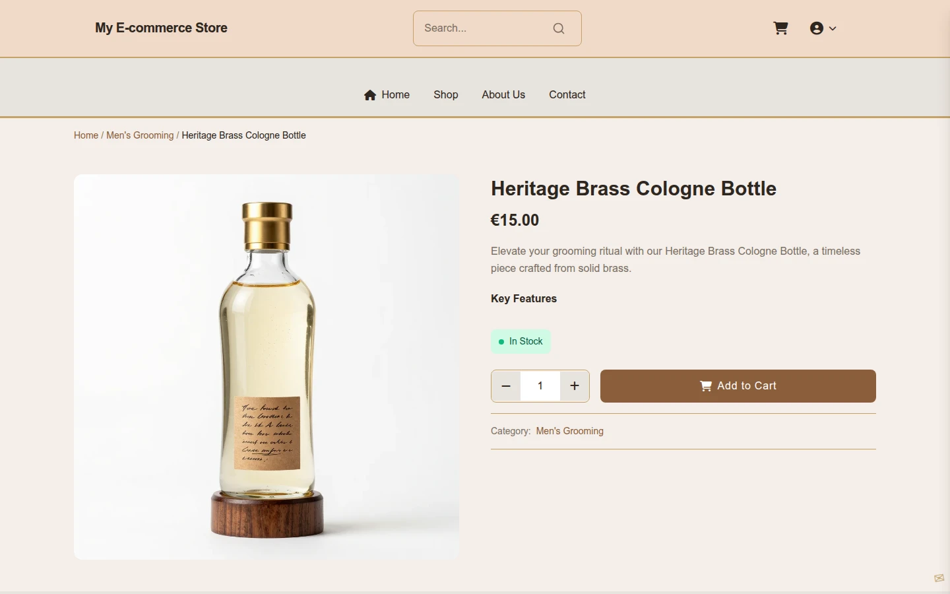
Task: Open the Contact page
Action: (x=567, y=95)
